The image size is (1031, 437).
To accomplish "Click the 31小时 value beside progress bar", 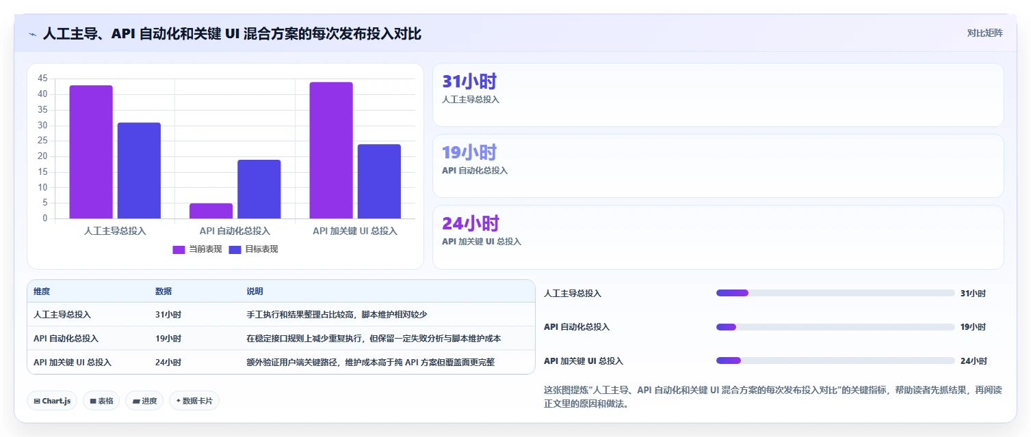I will tap(973, 294).
